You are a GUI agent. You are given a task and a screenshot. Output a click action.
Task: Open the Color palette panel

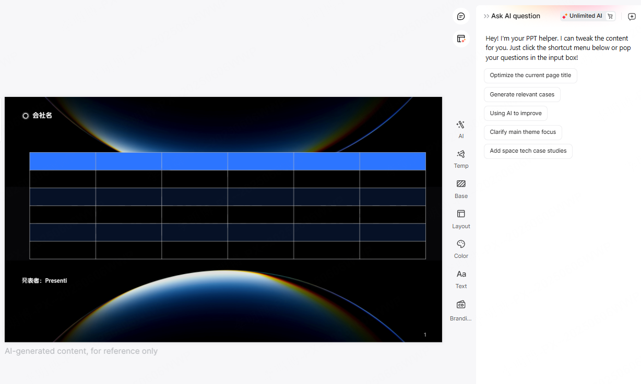point(461,248)
